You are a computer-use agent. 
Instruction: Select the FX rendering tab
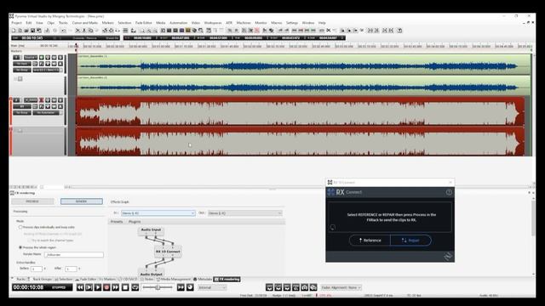coord(227,279)
